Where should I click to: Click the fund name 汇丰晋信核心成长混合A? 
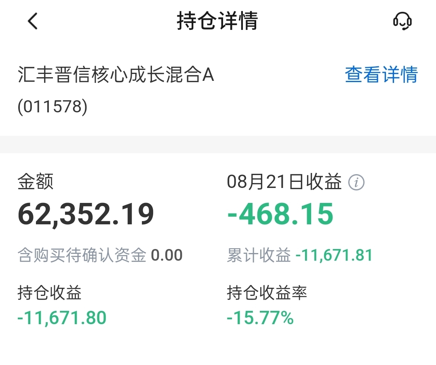coord(116,75)
